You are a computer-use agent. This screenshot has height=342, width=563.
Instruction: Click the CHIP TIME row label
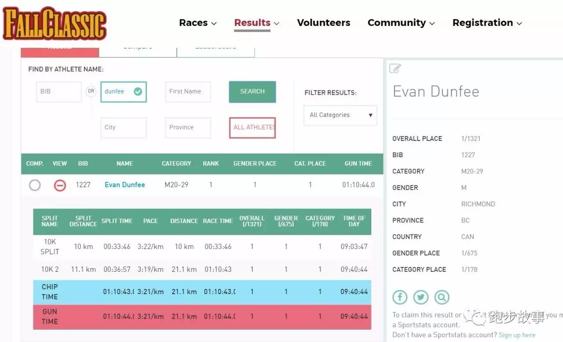point(50,292)
